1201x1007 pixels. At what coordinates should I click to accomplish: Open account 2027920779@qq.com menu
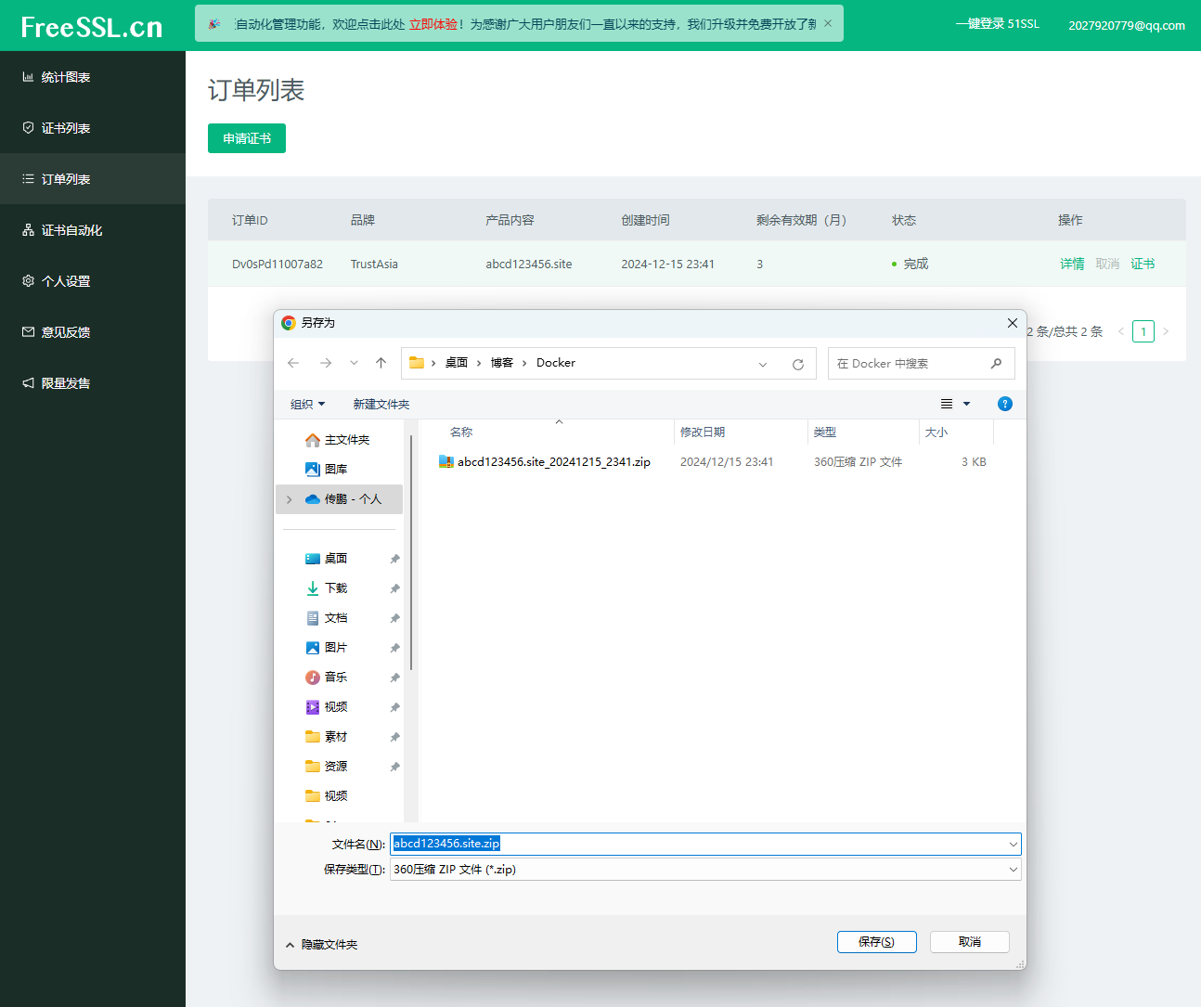[1126, 25]
